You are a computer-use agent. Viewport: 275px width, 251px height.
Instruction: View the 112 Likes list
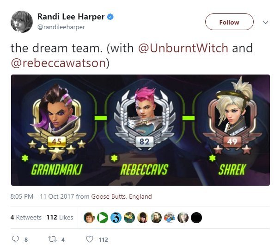click(60, 217)
